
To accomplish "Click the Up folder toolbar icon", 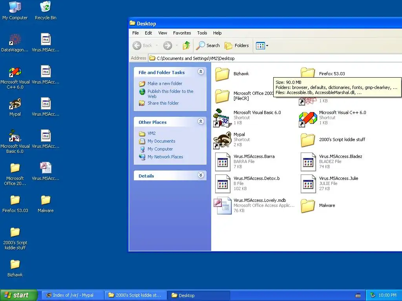I will click(x=186, y=45).
